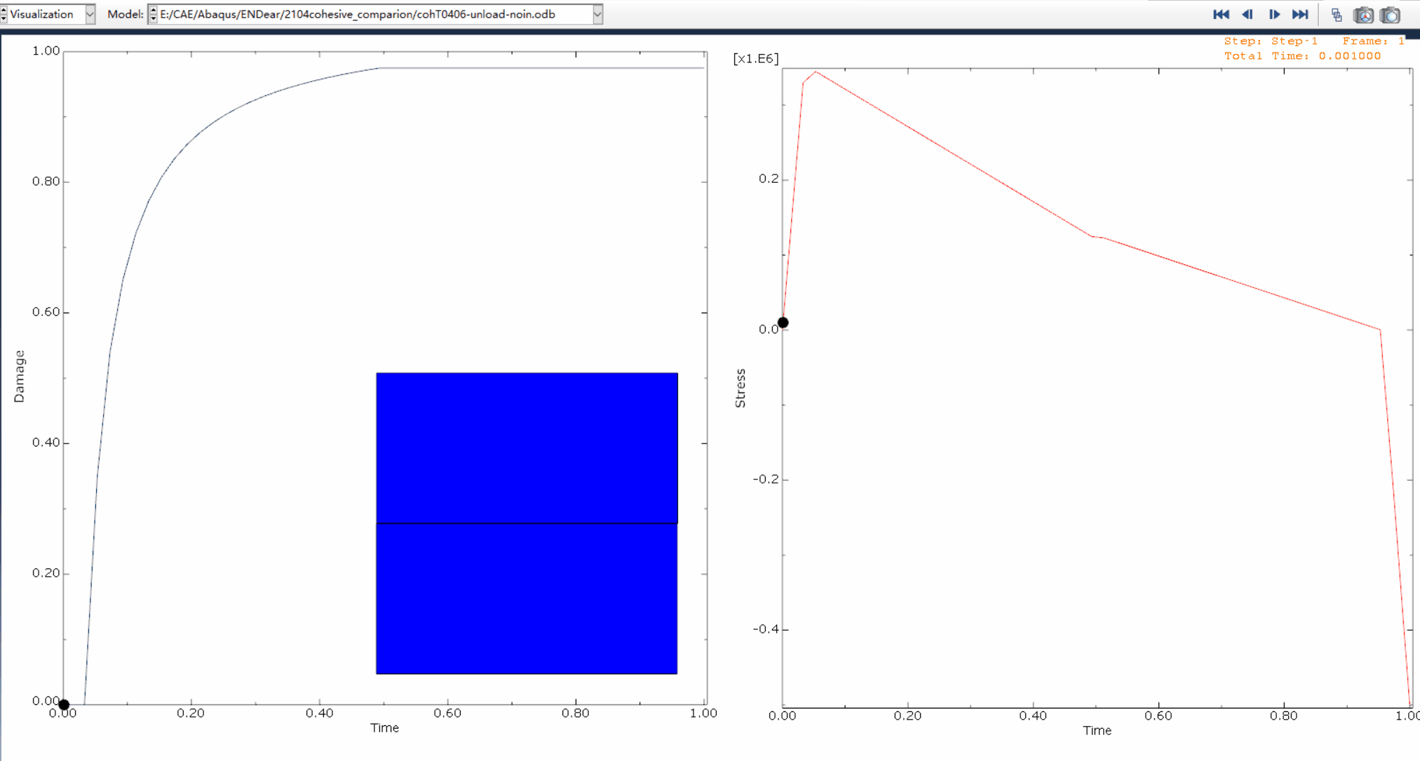Click the blue cohesive model viewport

[527, 523]
